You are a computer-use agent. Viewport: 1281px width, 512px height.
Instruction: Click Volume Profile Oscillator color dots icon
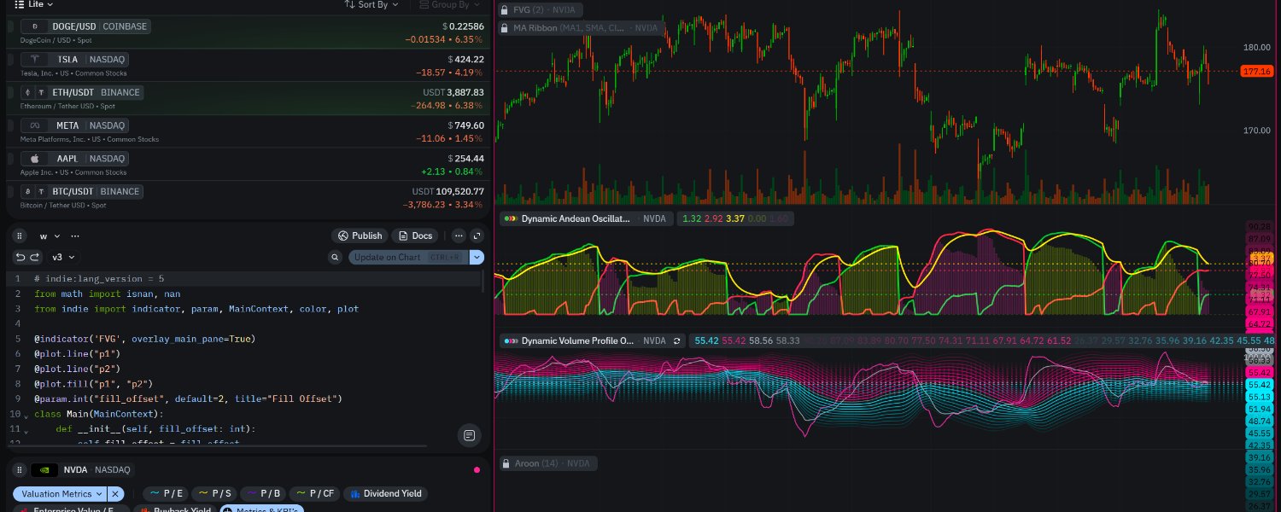[511, 340]
